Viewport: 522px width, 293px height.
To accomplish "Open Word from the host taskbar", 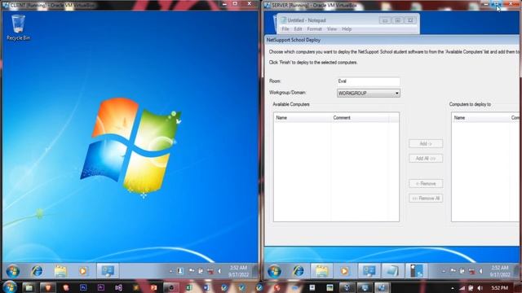I will click(206, 287).
